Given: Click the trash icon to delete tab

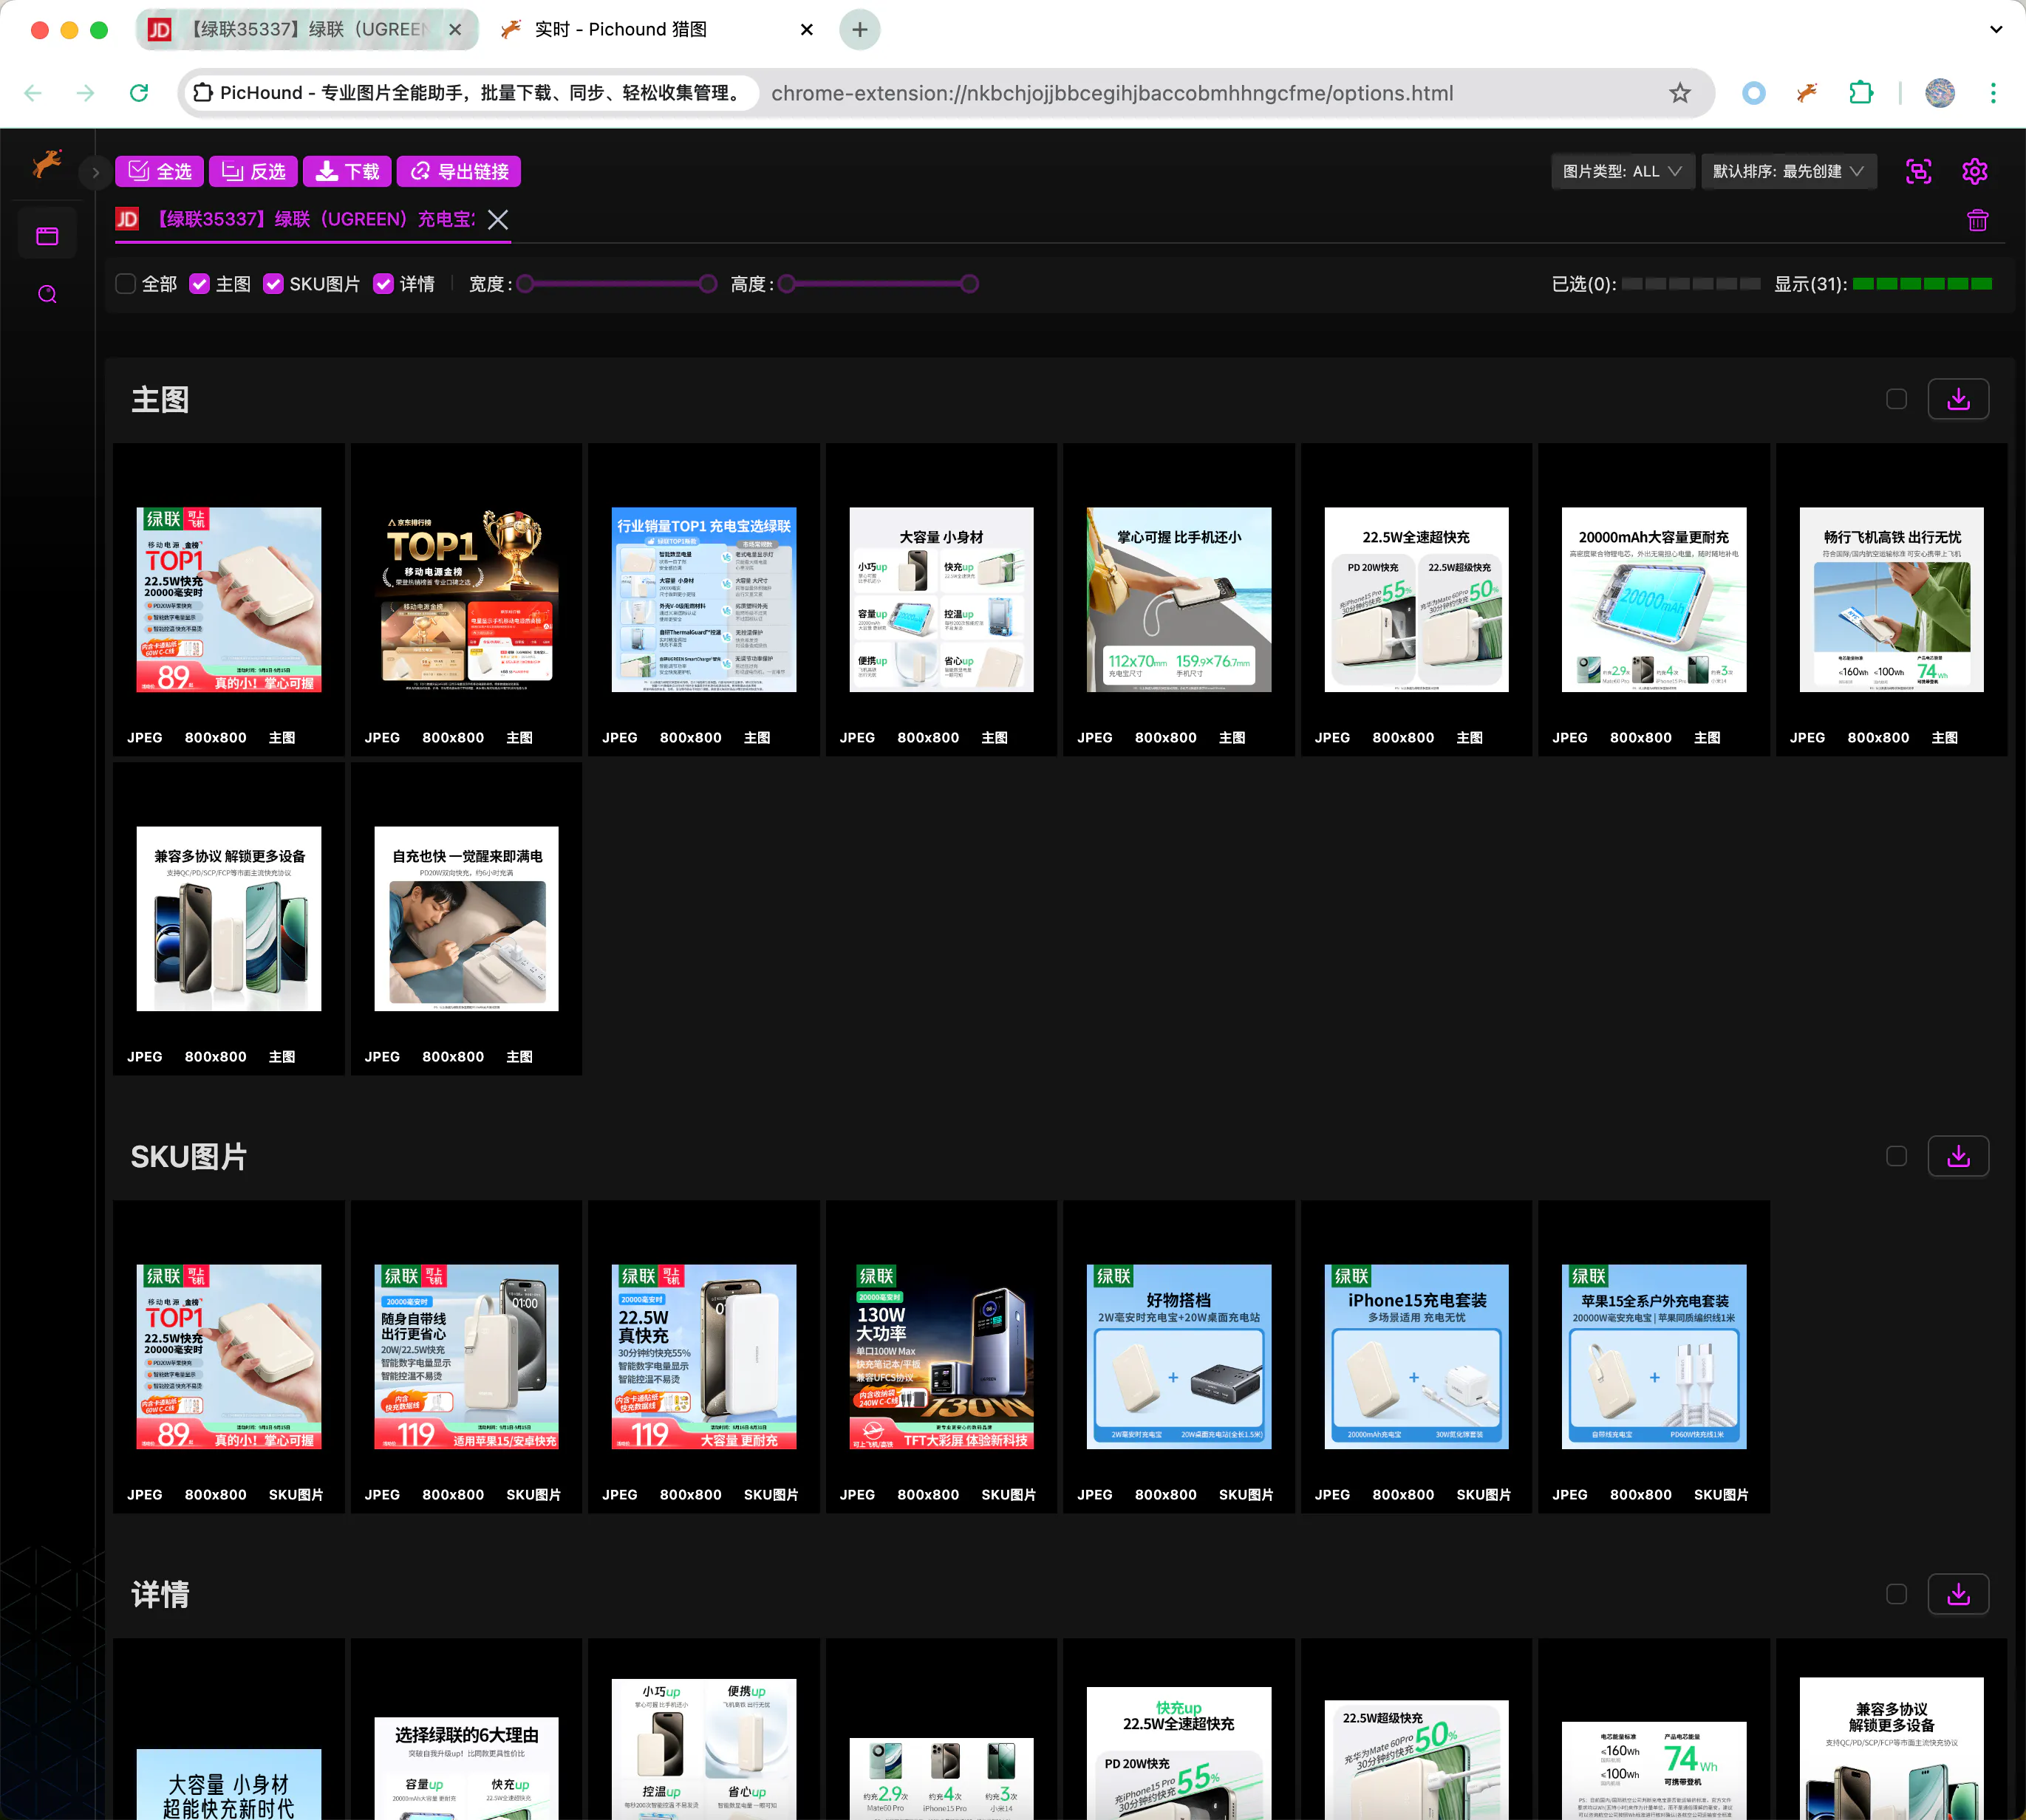Looking at the screenshot, I should coord(1977,220).
